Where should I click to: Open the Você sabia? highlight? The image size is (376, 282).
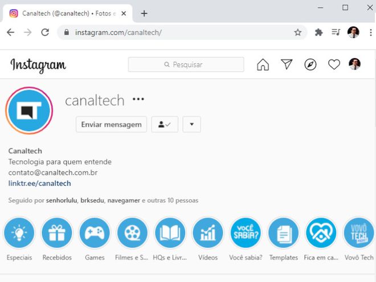point(246,233)
